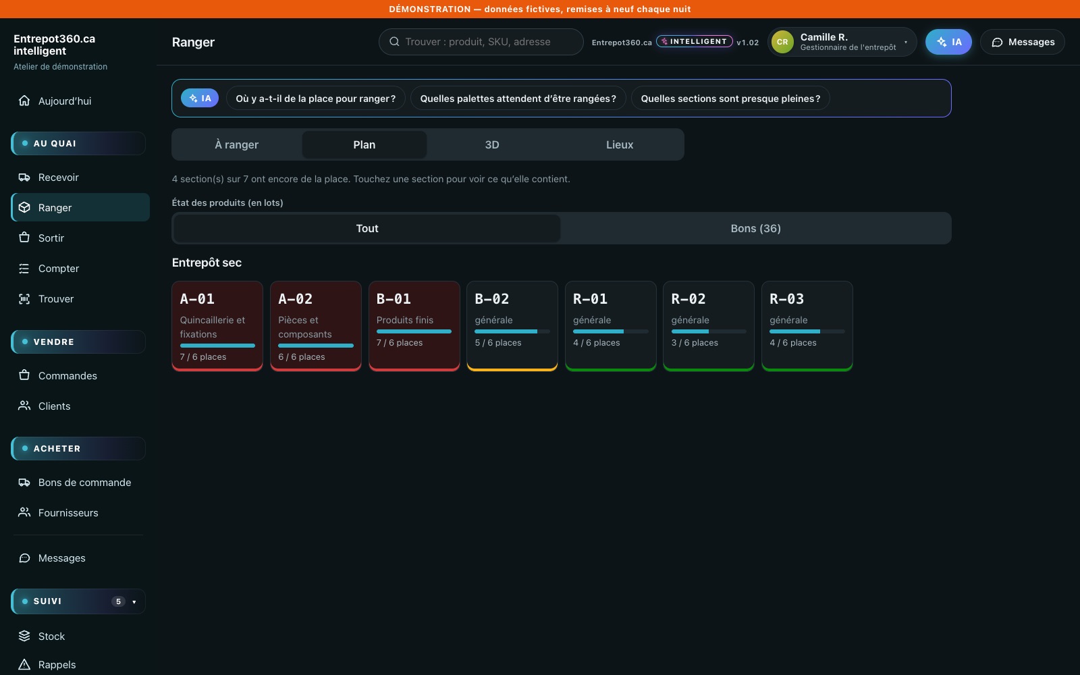Open the Aujourd'hui home icon
The height and width of the screenshot is (675, 1080).
point(24,101)
